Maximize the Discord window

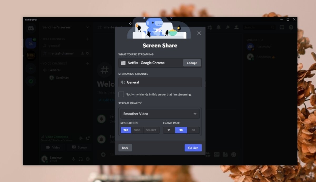click(288, 19)
